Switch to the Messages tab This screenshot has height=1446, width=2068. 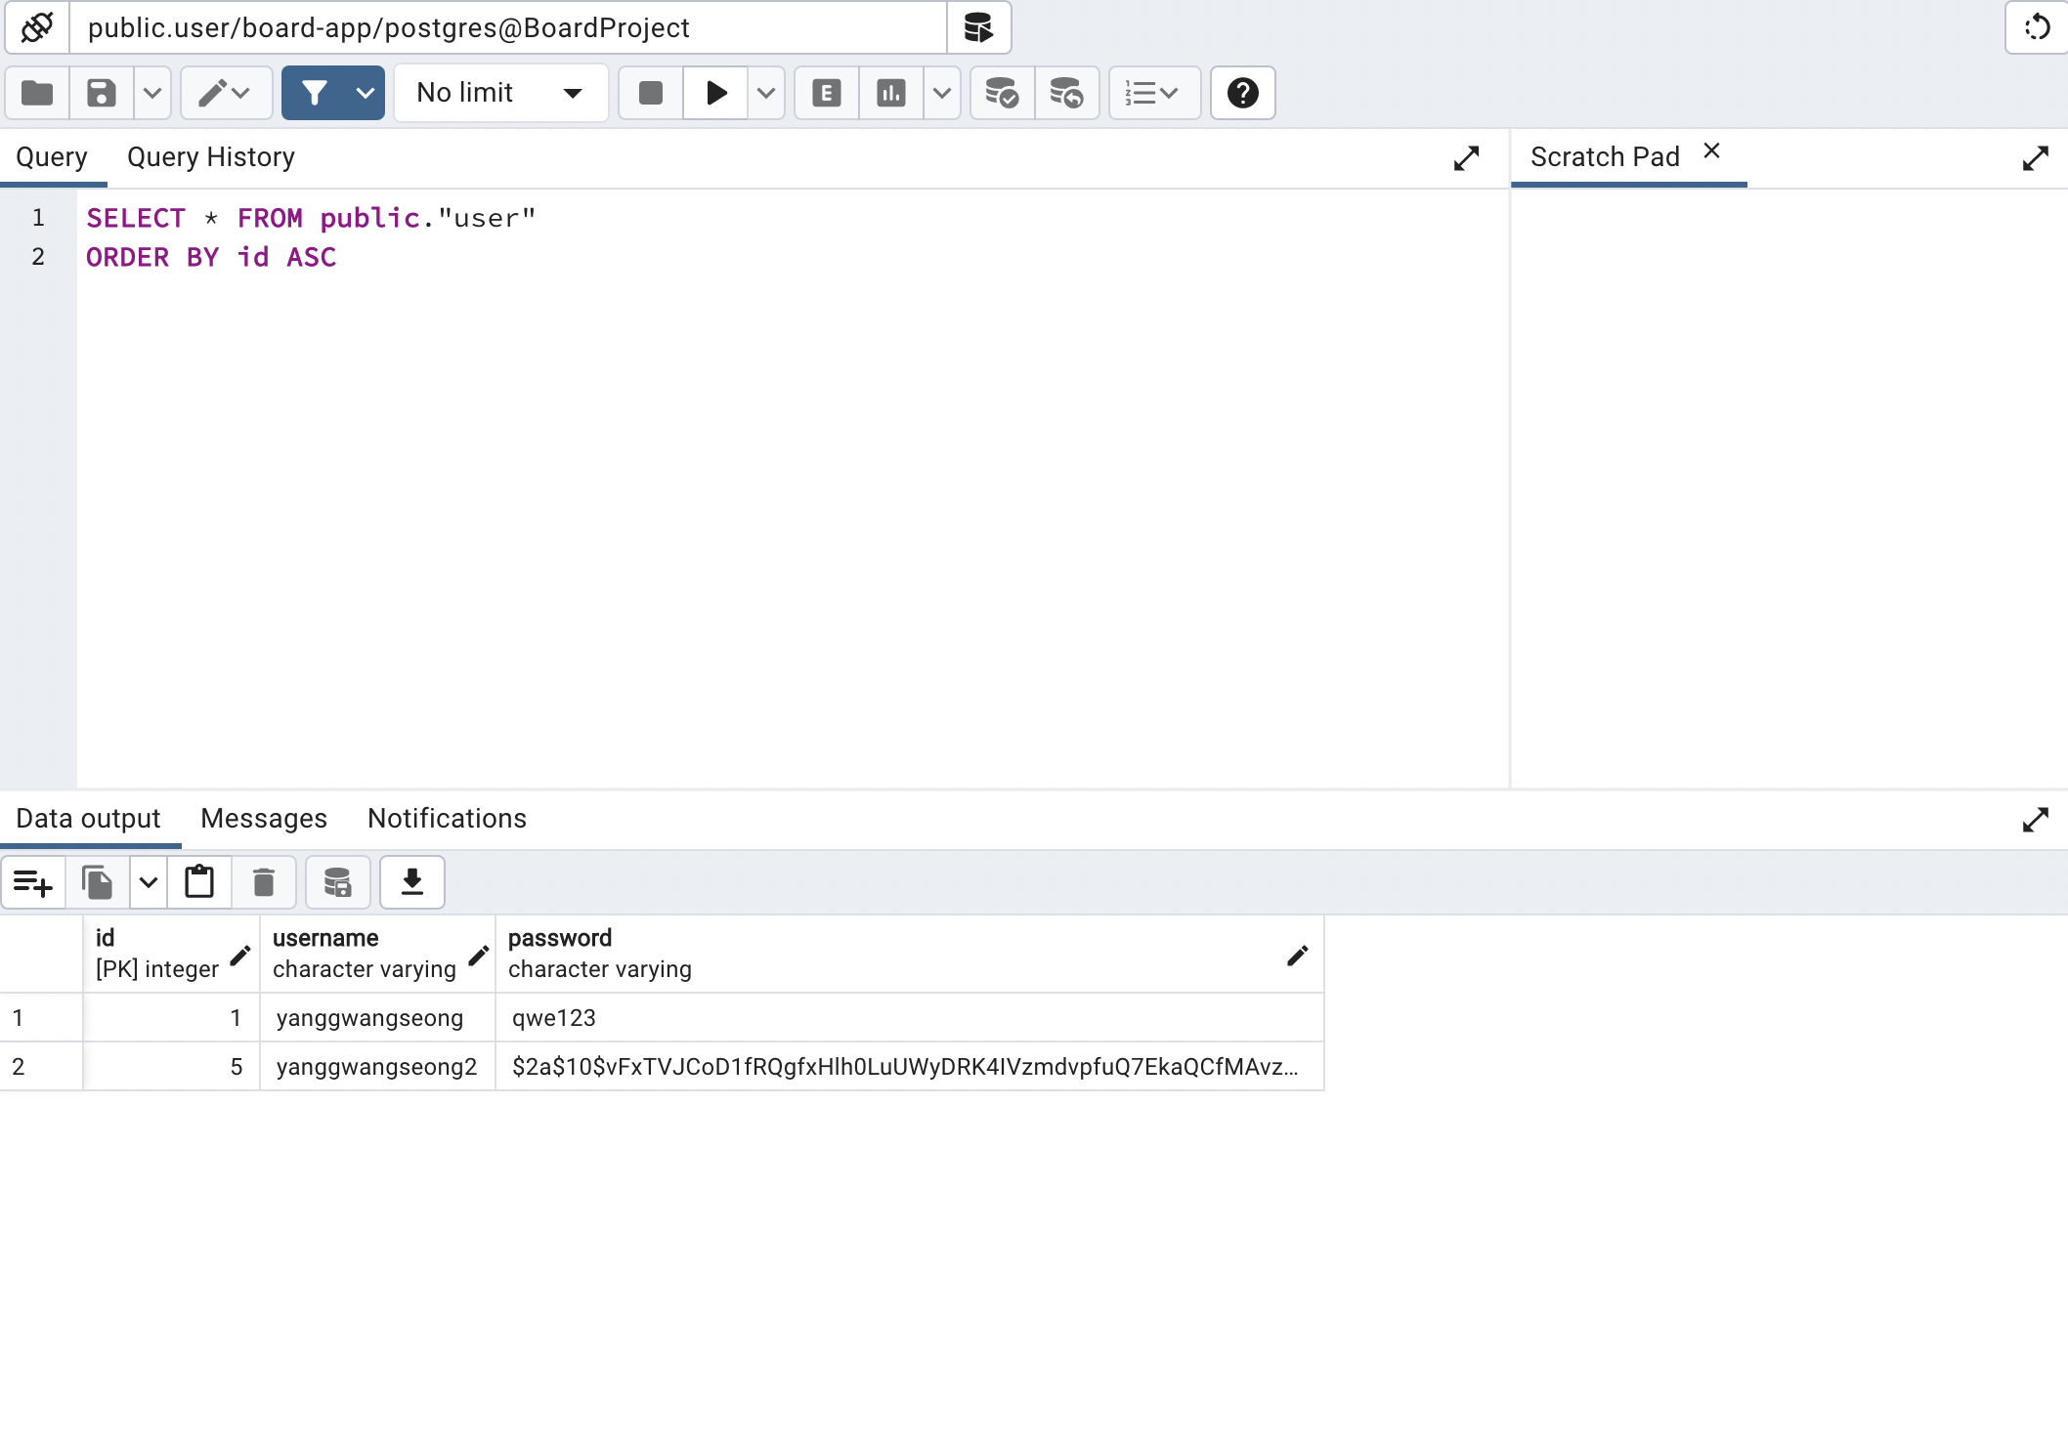[x=264, y=819]
